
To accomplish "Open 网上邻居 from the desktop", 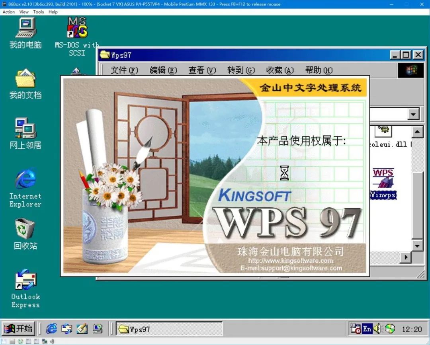I will pos(25,127).
